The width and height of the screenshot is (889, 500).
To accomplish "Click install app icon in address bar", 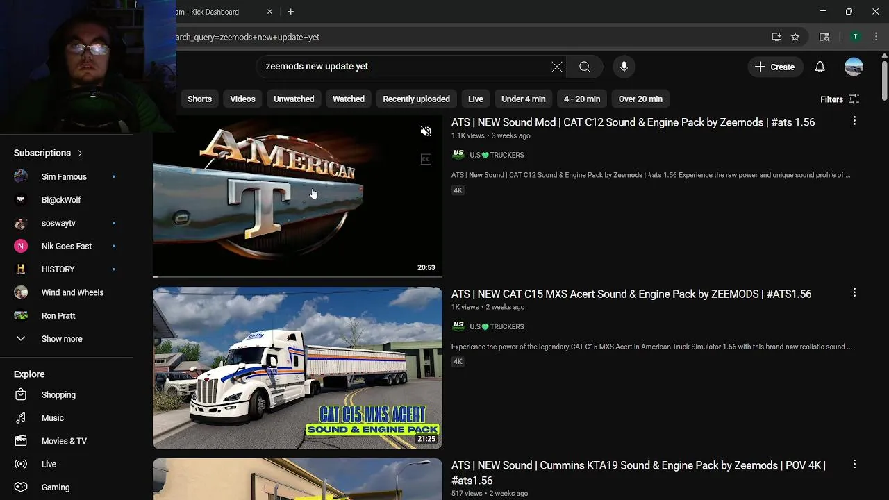I will [776, 37].
